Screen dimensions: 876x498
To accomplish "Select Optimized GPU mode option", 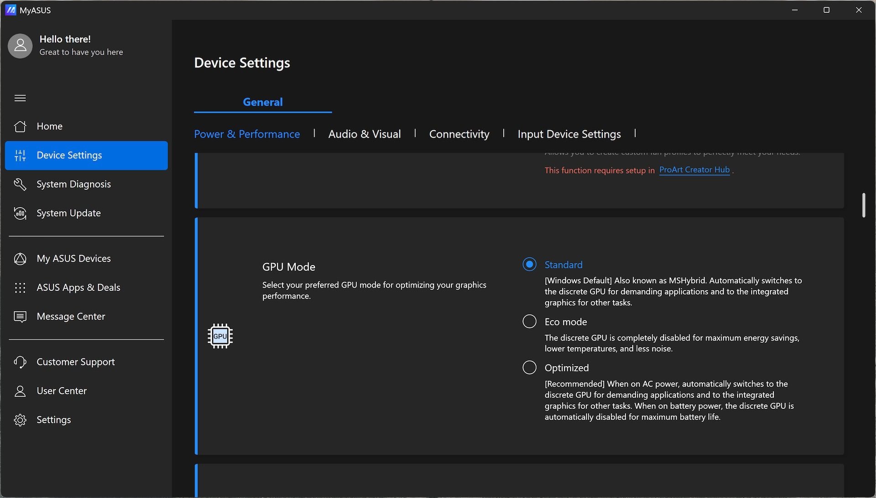I will coord(529,368).
